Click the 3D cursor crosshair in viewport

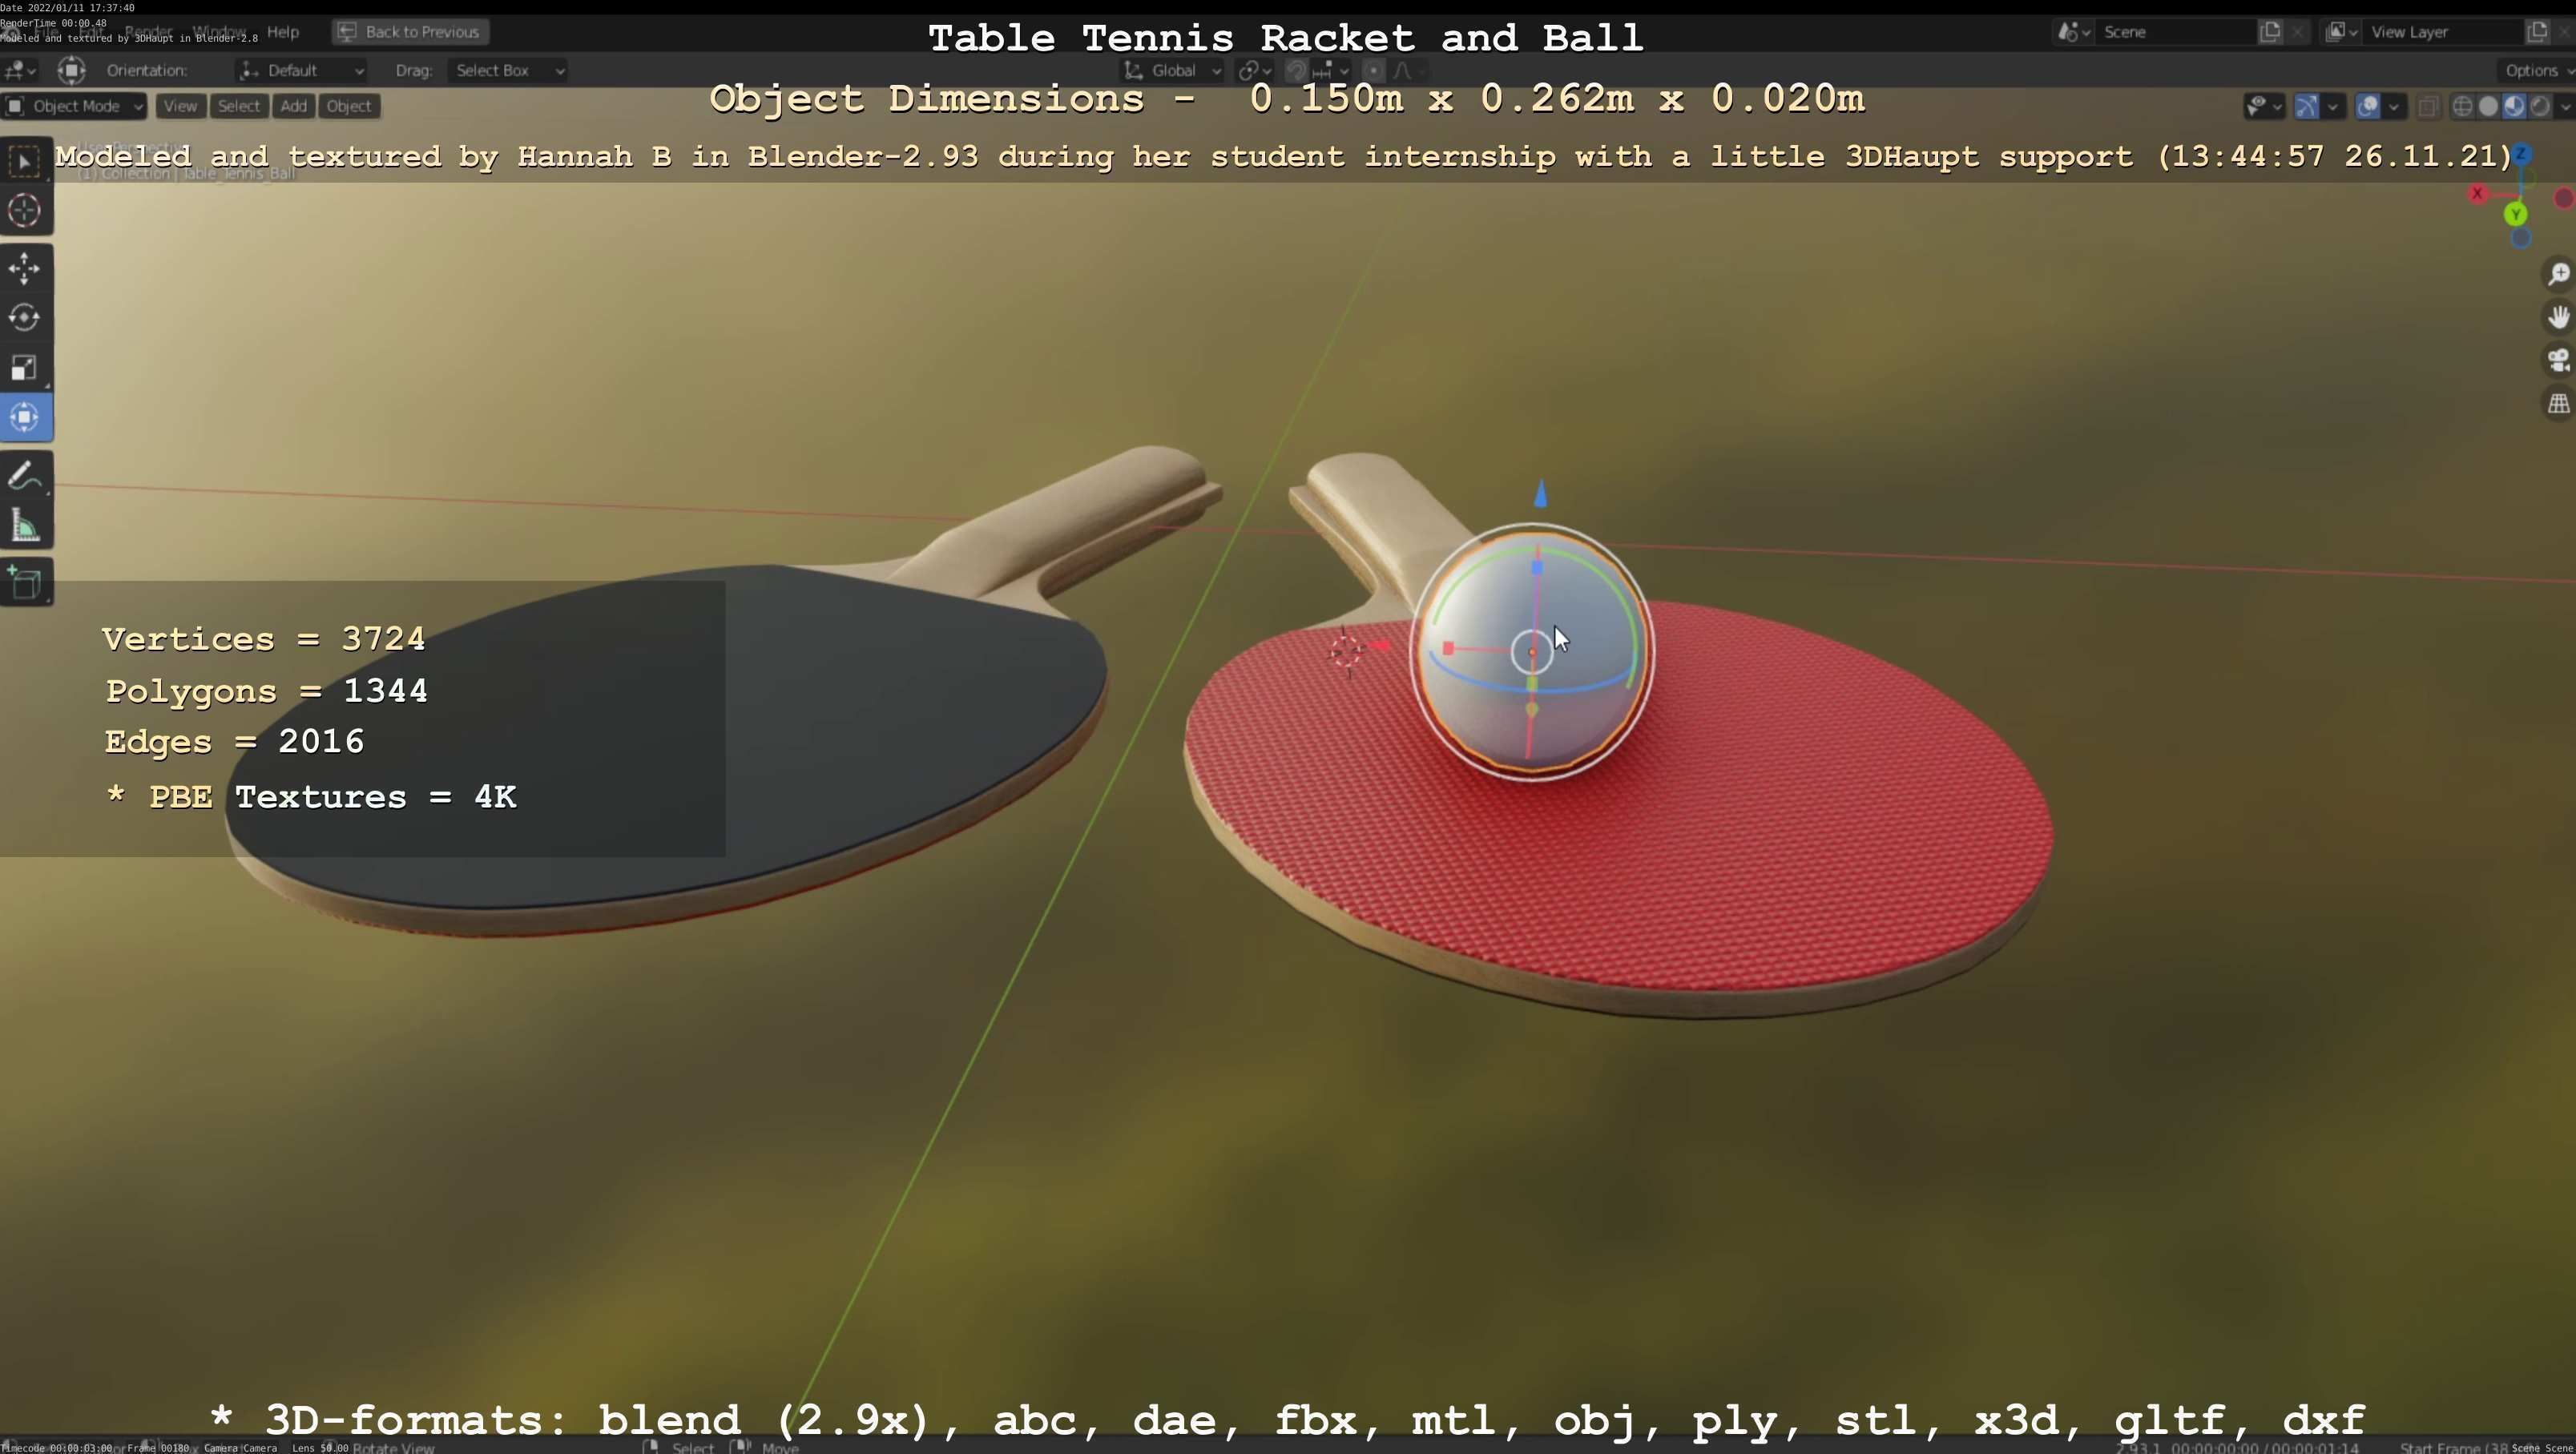click(x=1346, y=651)
